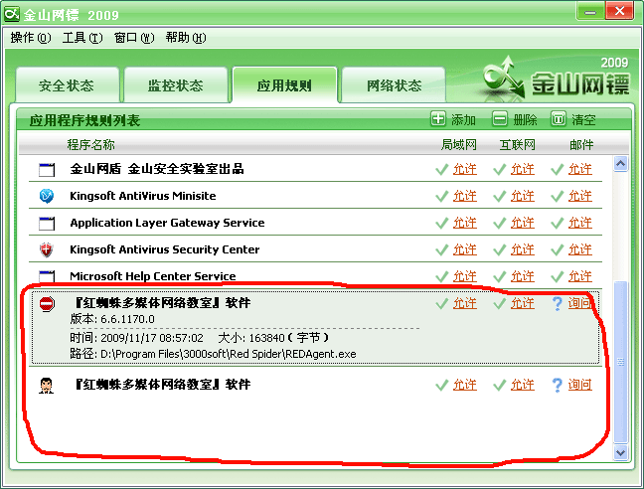Open the 操作(O) menu
The height and width of the screenshot is (489, 644).
tap(30, 38)
